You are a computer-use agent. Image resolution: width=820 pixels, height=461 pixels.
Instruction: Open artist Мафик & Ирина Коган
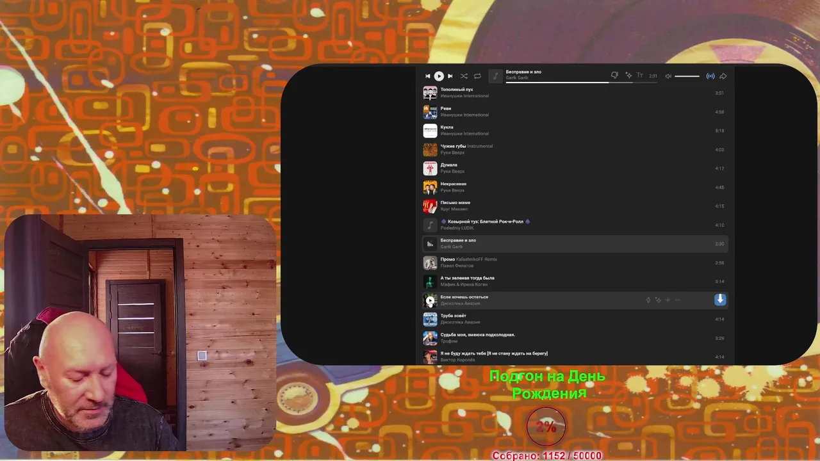click(463, 284)
